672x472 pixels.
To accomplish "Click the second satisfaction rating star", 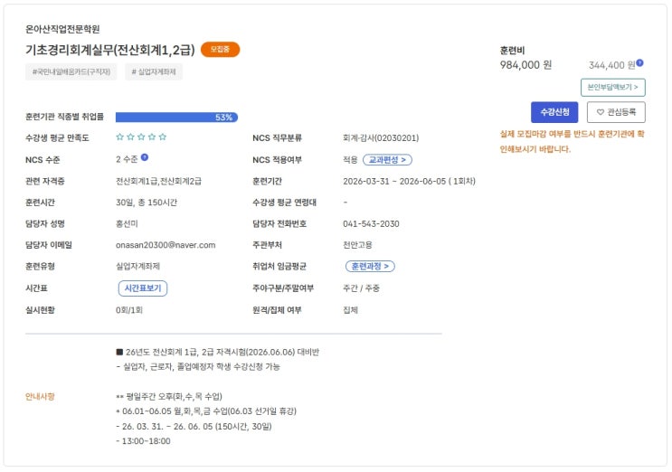I will 131,137.
